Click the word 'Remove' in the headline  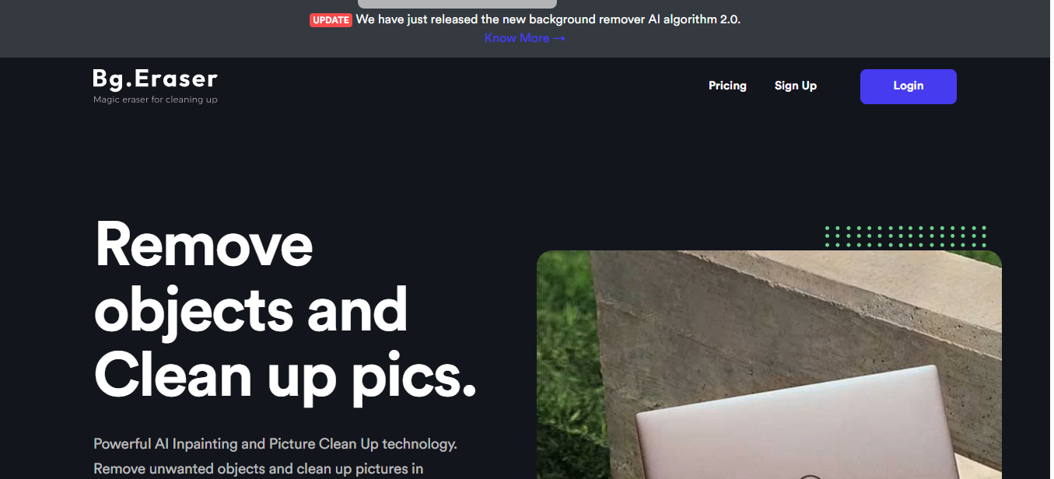click(203, 245)
